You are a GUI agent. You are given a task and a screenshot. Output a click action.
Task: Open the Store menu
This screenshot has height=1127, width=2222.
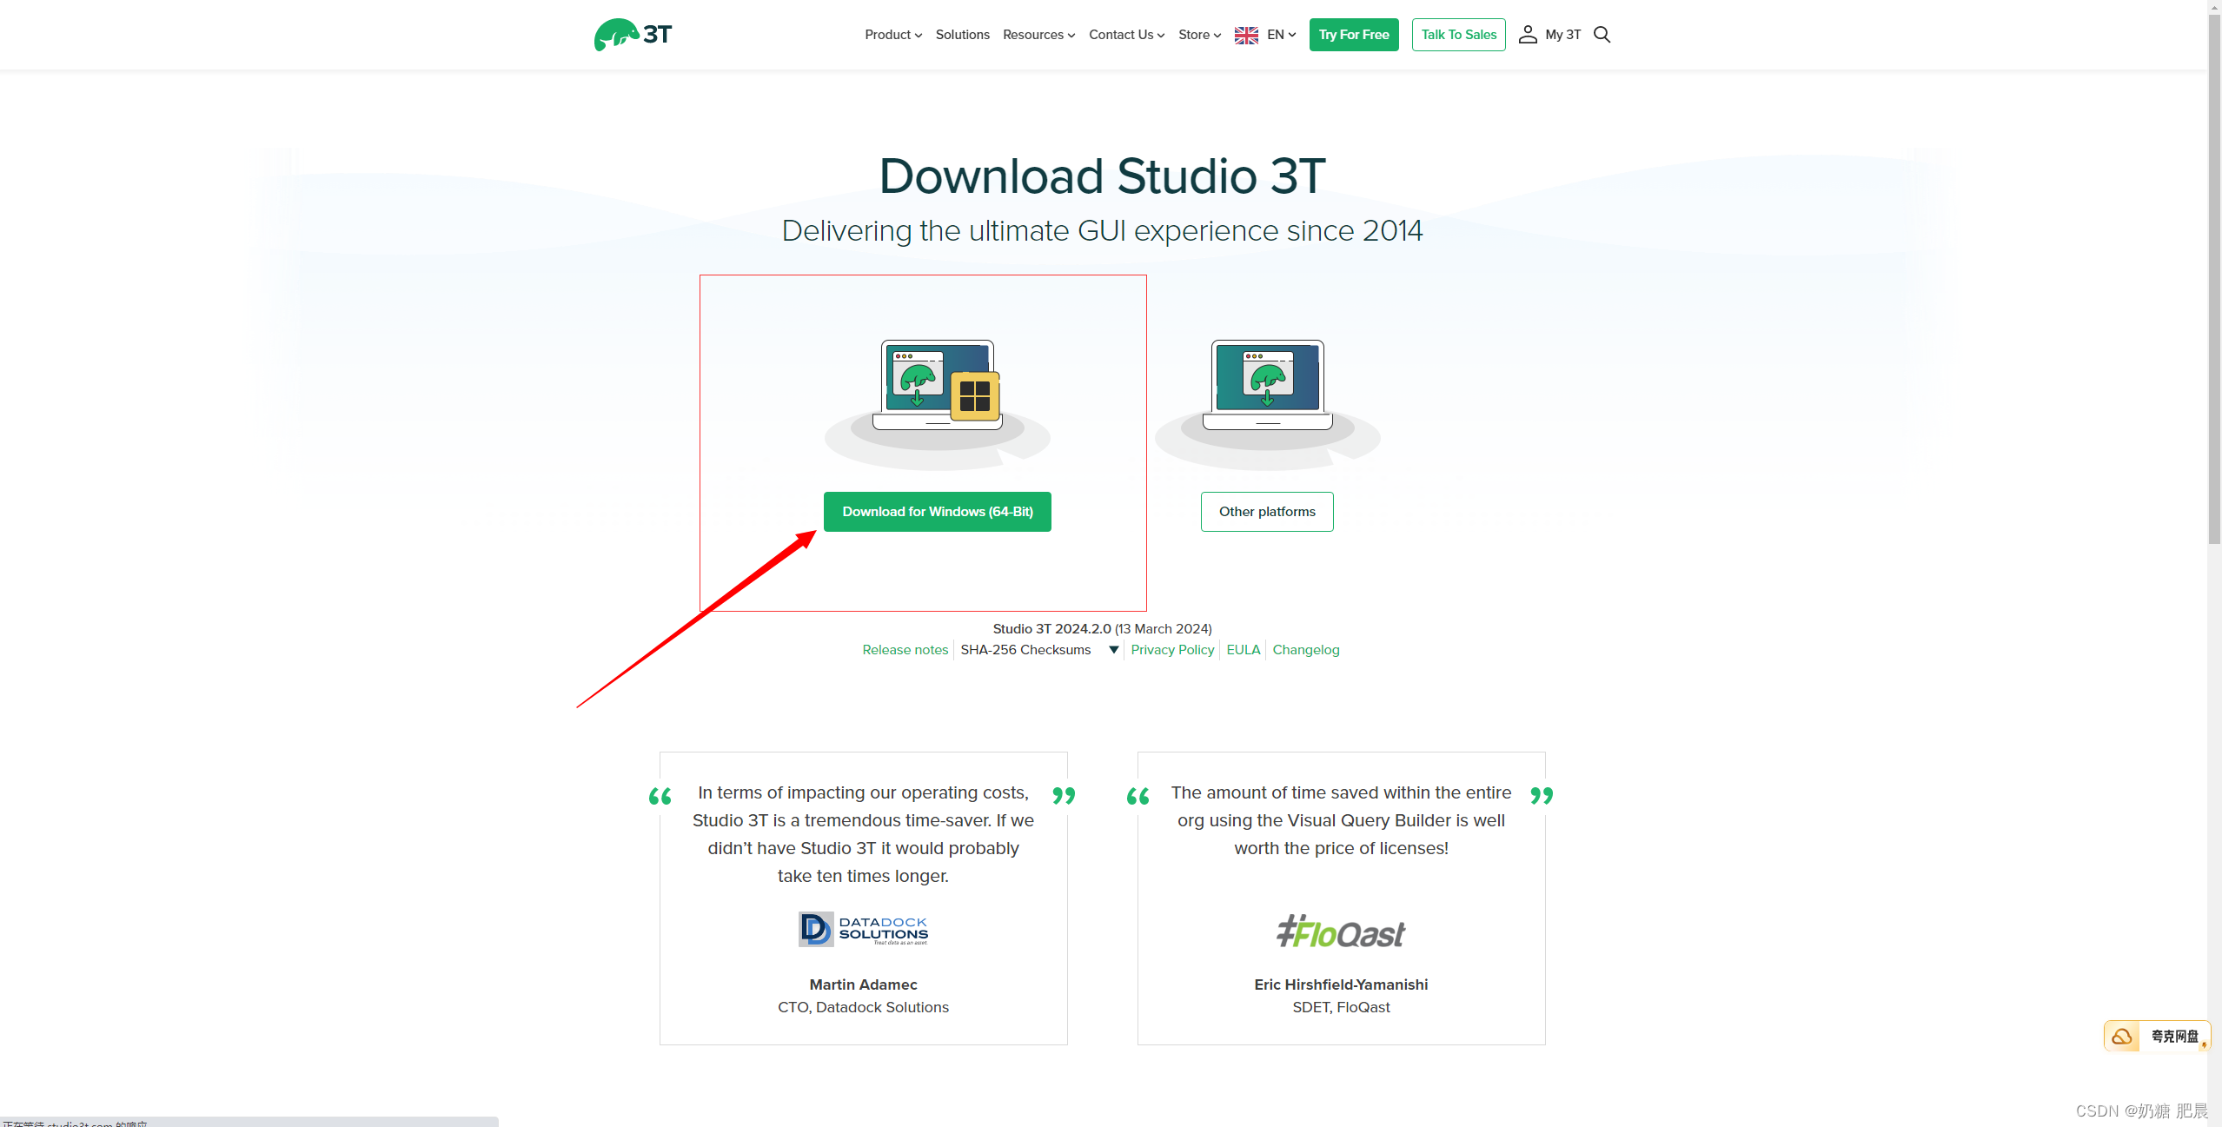click(1199, 35)
